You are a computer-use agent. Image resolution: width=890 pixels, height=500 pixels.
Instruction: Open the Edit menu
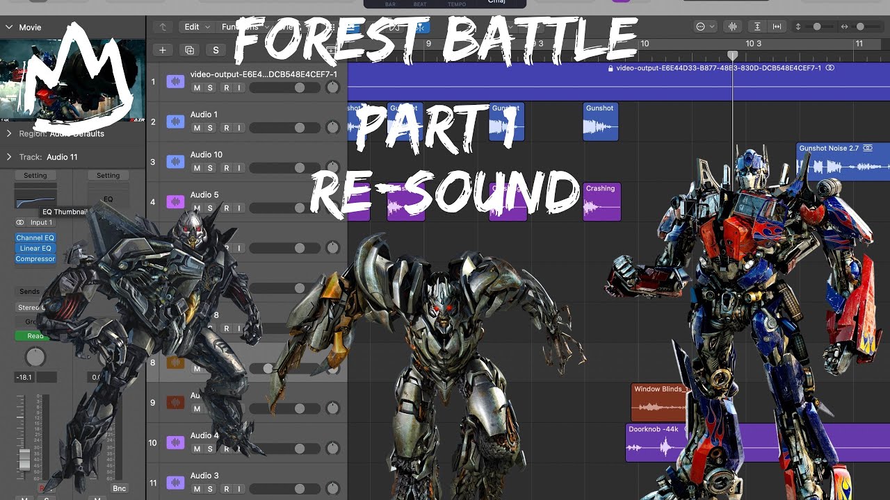197,27
